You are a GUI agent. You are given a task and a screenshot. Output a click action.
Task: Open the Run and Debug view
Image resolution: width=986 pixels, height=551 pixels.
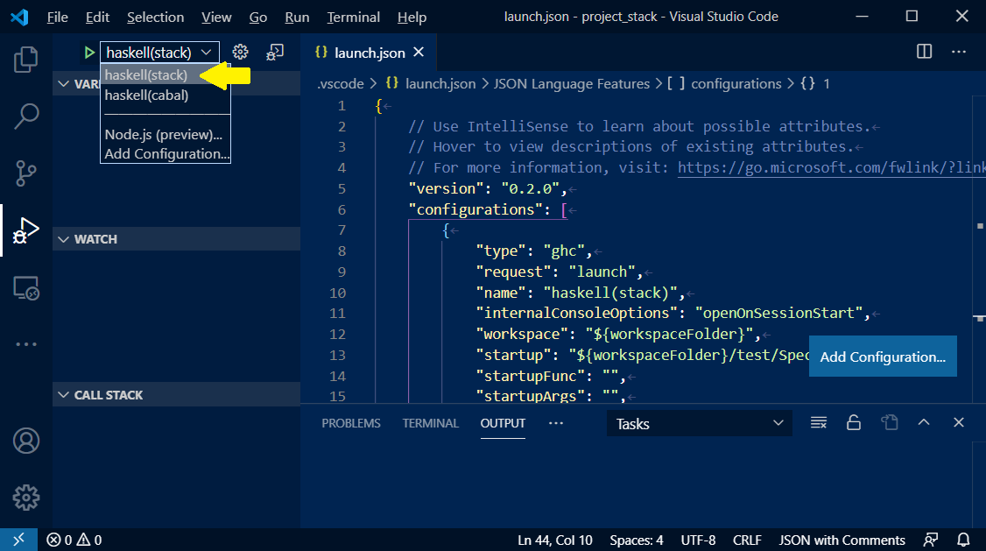point(25,230)
